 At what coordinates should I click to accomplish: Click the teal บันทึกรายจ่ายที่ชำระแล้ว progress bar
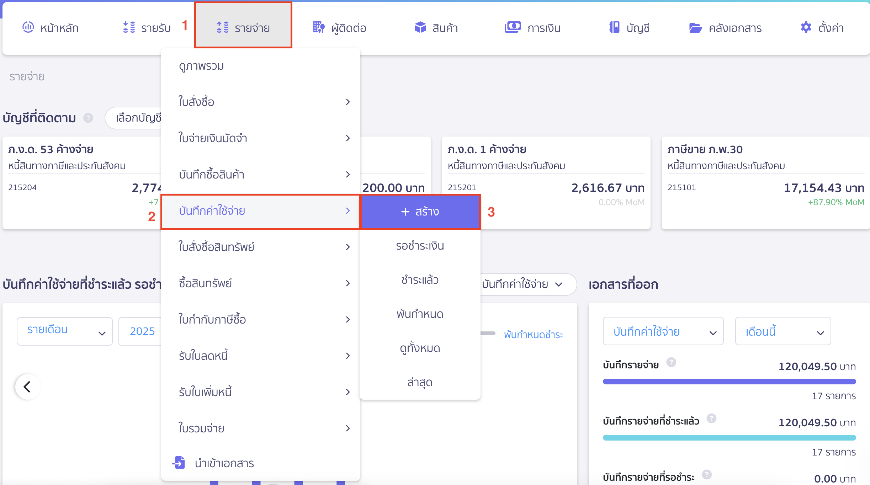tap(729, 438)
